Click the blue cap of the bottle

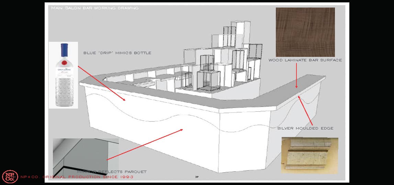[x=63, y=50]
